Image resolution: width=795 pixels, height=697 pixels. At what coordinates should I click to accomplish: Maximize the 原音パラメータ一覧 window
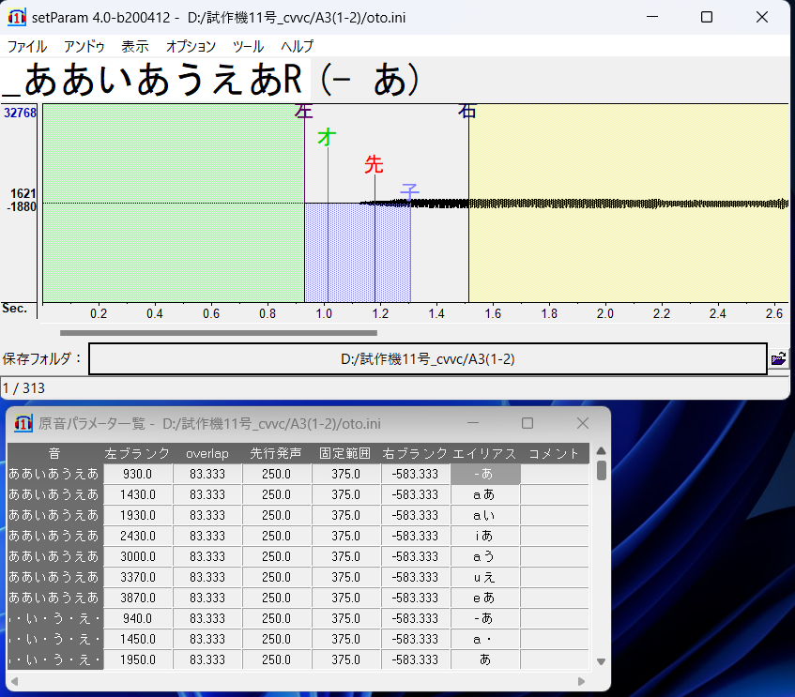point(527,423)
